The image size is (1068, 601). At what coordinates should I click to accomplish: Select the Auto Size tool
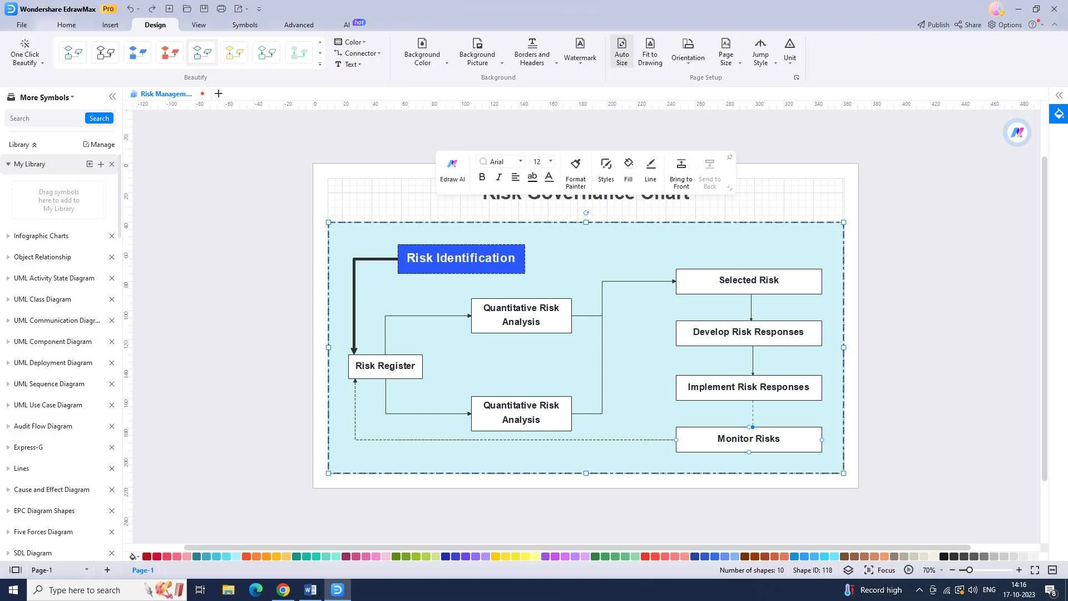[x=622, y=51]
